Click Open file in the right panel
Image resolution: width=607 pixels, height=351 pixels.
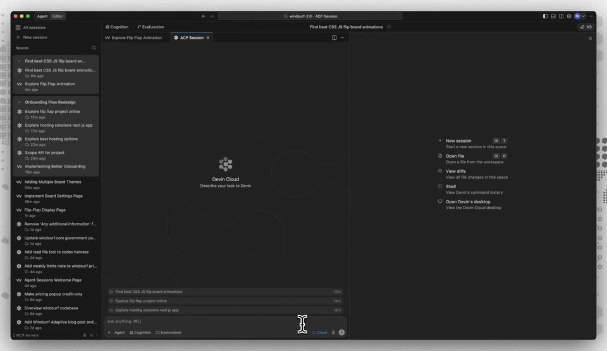(472, 159)
